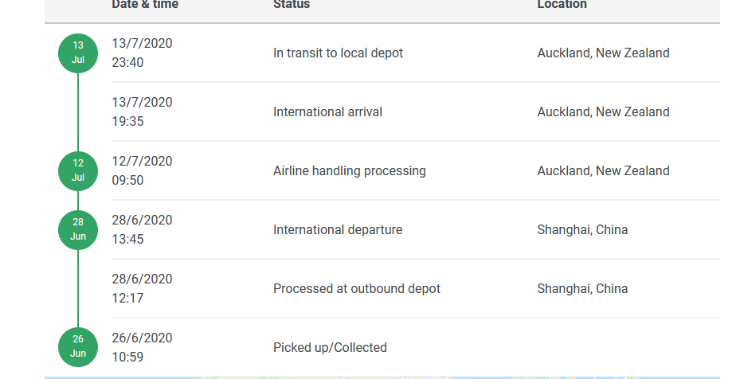Click the 12/7/2020 09:50 timestamp
This screenshot has height=379, width=736.
(142, 171)
